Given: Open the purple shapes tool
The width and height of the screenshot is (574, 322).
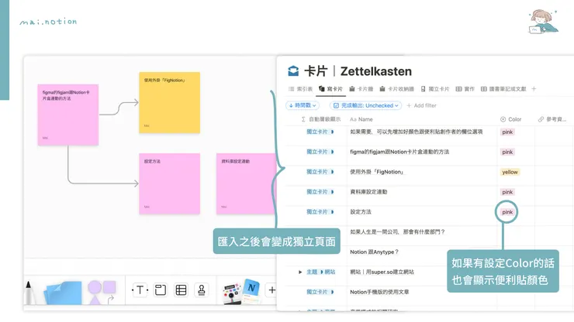Looking at the screenshot, I should (x=102, y=292).
